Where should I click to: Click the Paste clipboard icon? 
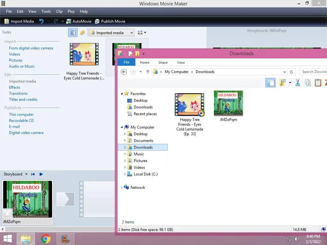coord(318,83)
